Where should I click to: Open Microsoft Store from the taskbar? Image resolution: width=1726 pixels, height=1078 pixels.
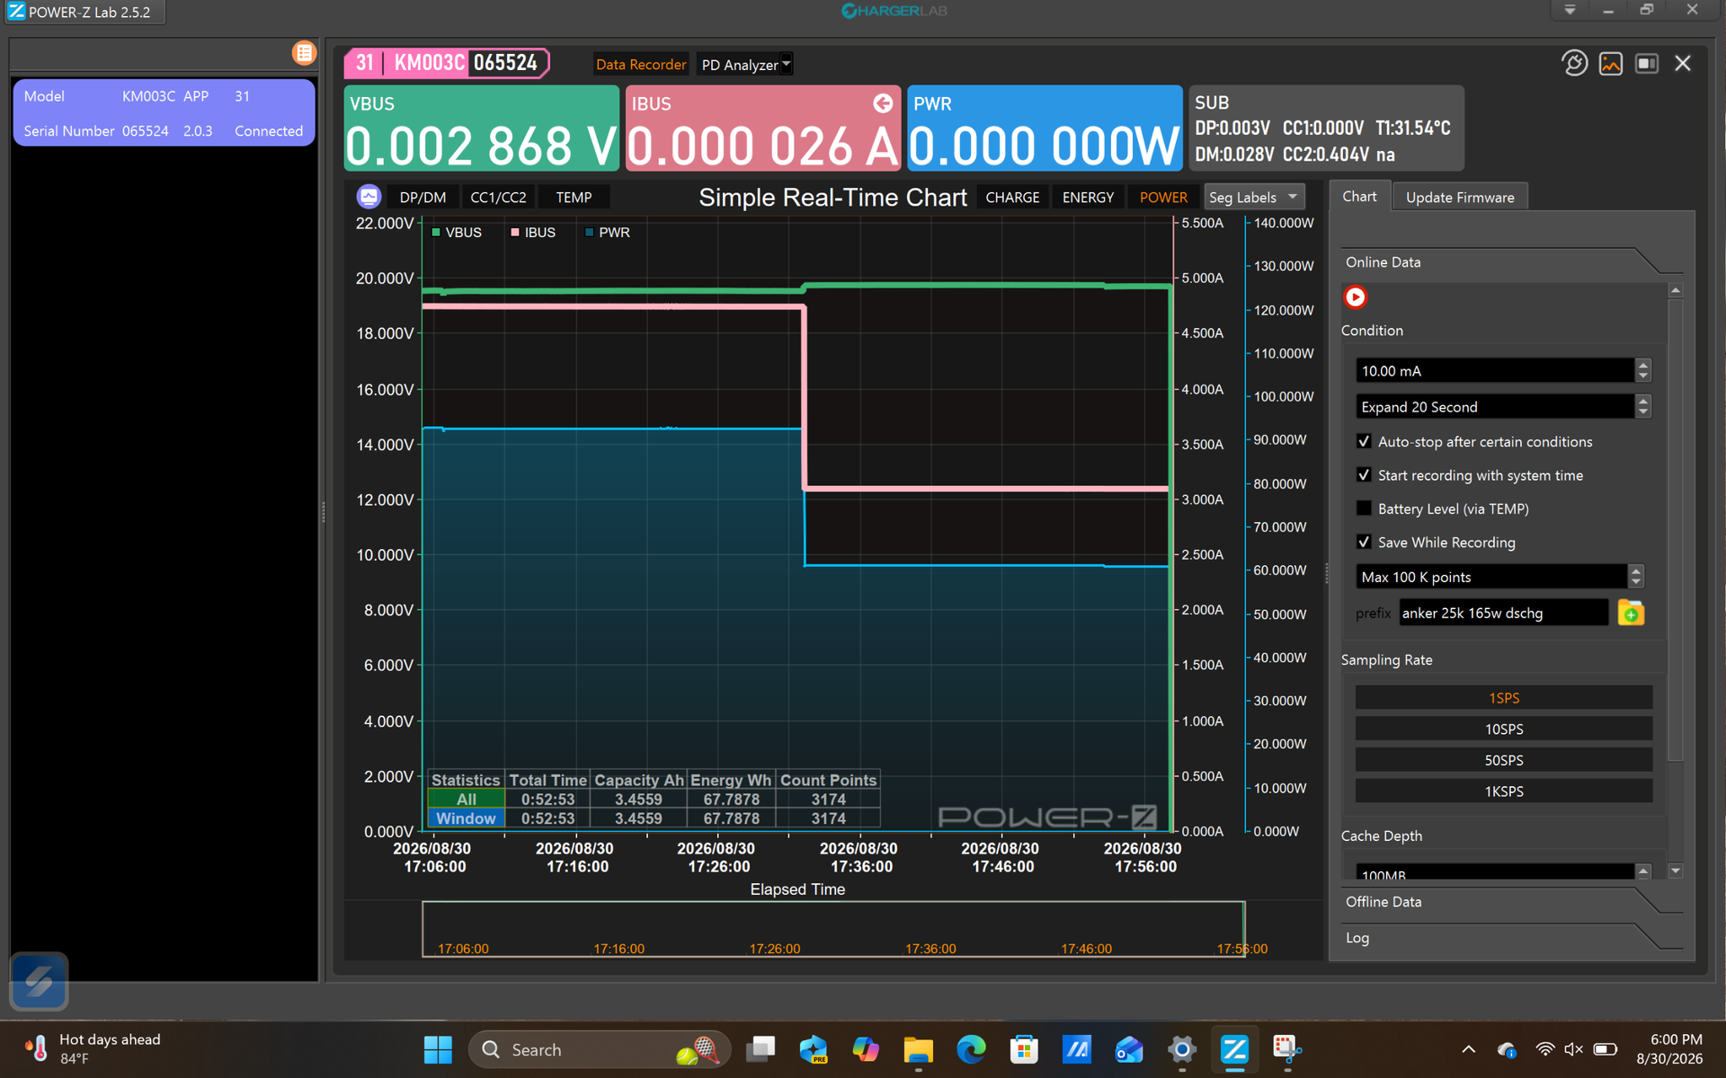pos(1023,1049)
